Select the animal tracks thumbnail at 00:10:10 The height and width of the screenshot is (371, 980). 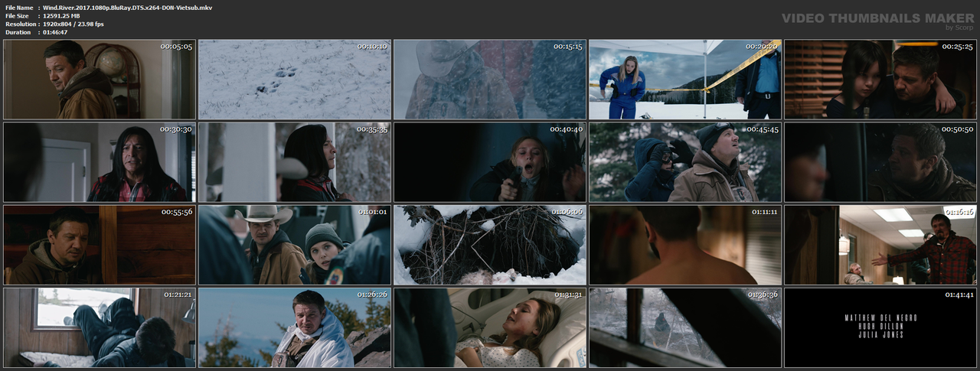click(x=295, y=80)
